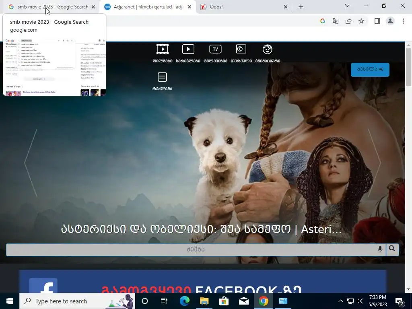Screen dimensions: 412x309
Task: Open the notification center icon
Action: tap(400, 301)
